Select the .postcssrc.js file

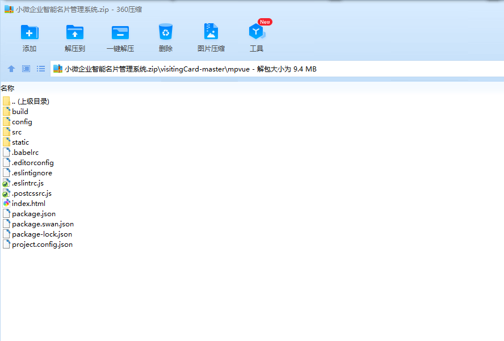[27, 193]
